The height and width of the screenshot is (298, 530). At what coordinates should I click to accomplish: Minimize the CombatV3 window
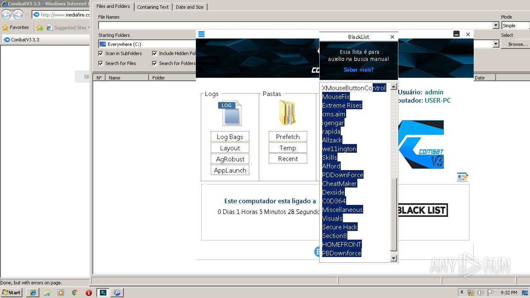pyautogui.click(x=456, y=34)
